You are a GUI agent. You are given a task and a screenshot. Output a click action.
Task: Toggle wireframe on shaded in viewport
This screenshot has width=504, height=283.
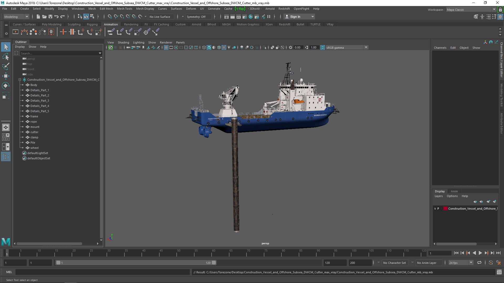219,47
